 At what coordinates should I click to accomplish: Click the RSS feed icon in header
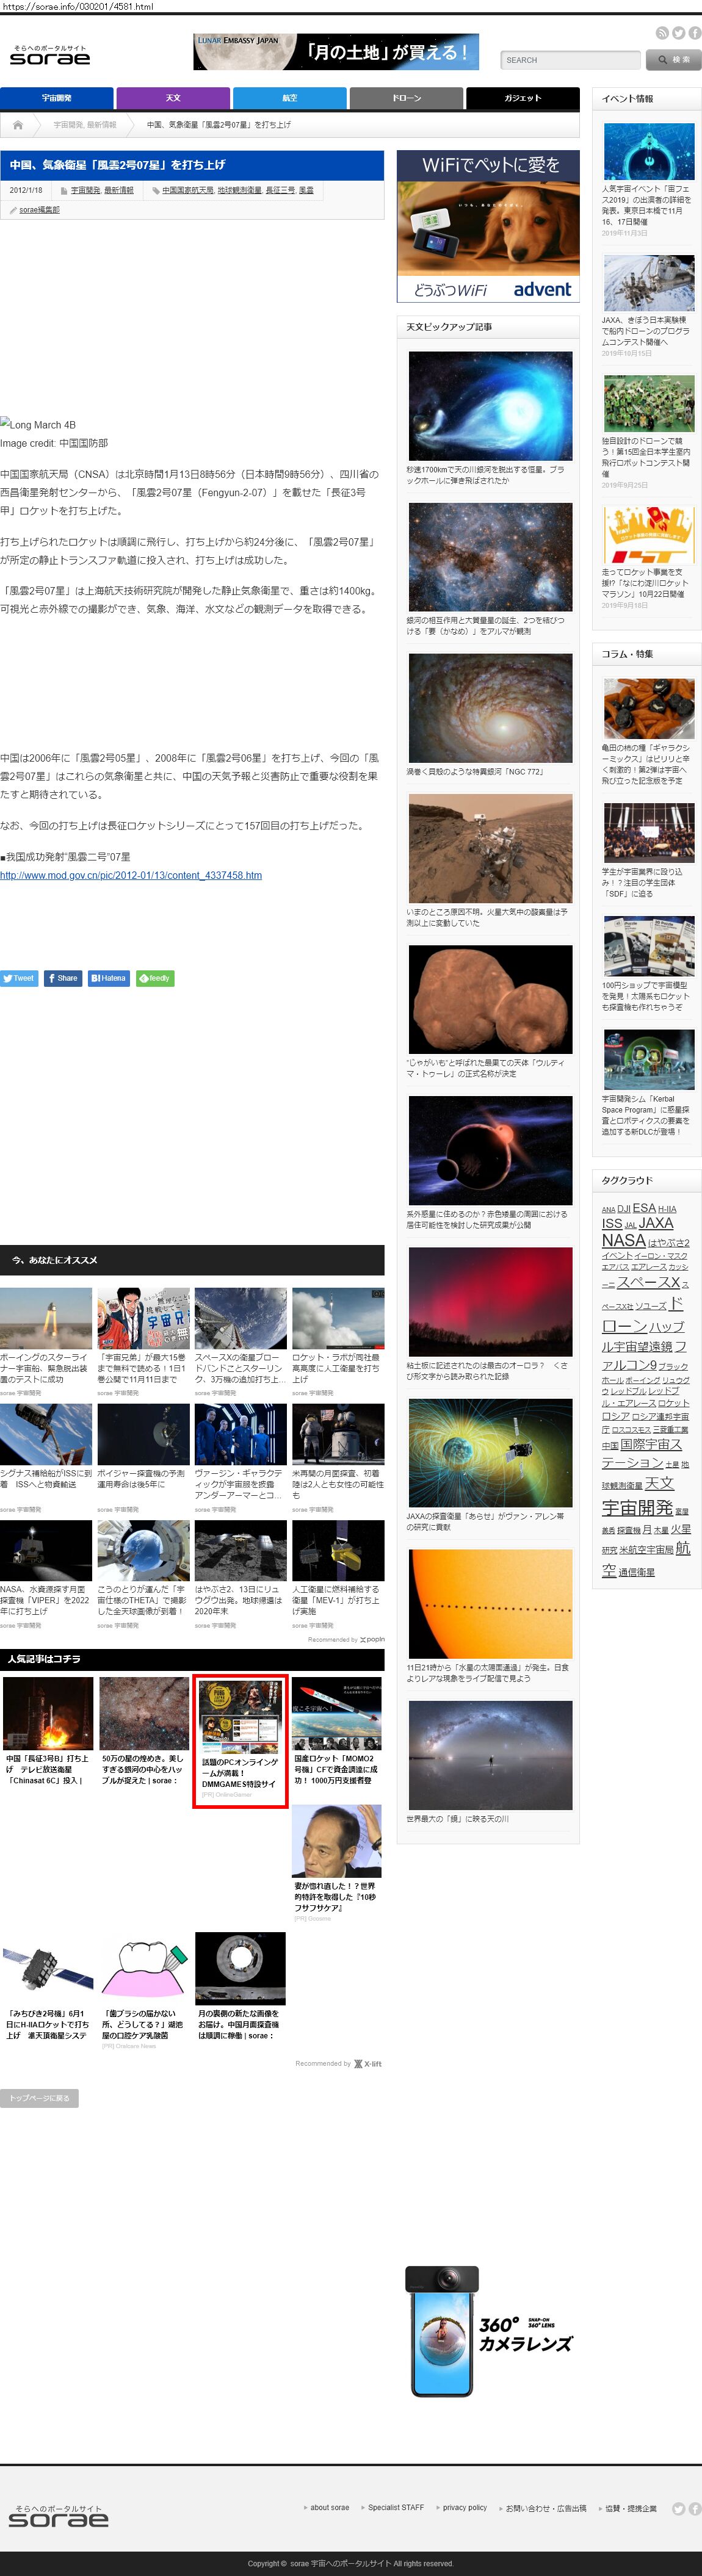click(x=662, y=33)
